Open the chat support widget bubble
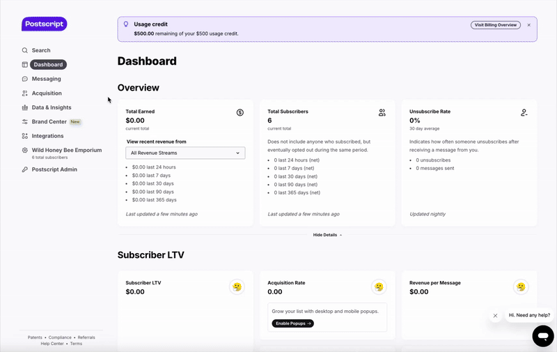 coord(542,336)
